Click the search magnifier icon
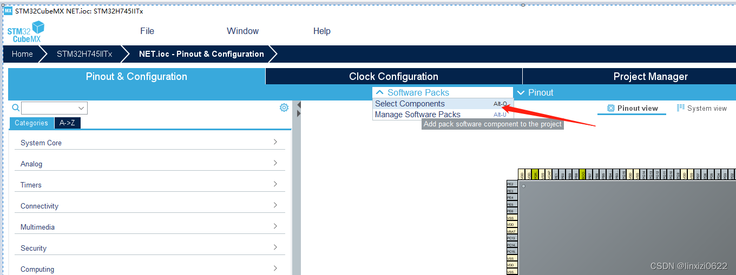 [16, 108]
